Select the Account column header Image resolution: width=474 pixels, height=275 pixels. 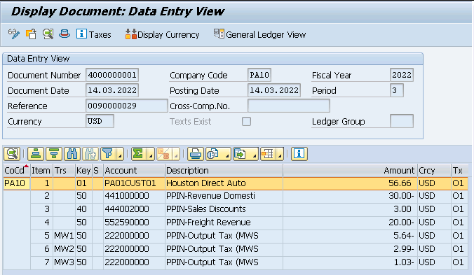click(x=134, y=170)
